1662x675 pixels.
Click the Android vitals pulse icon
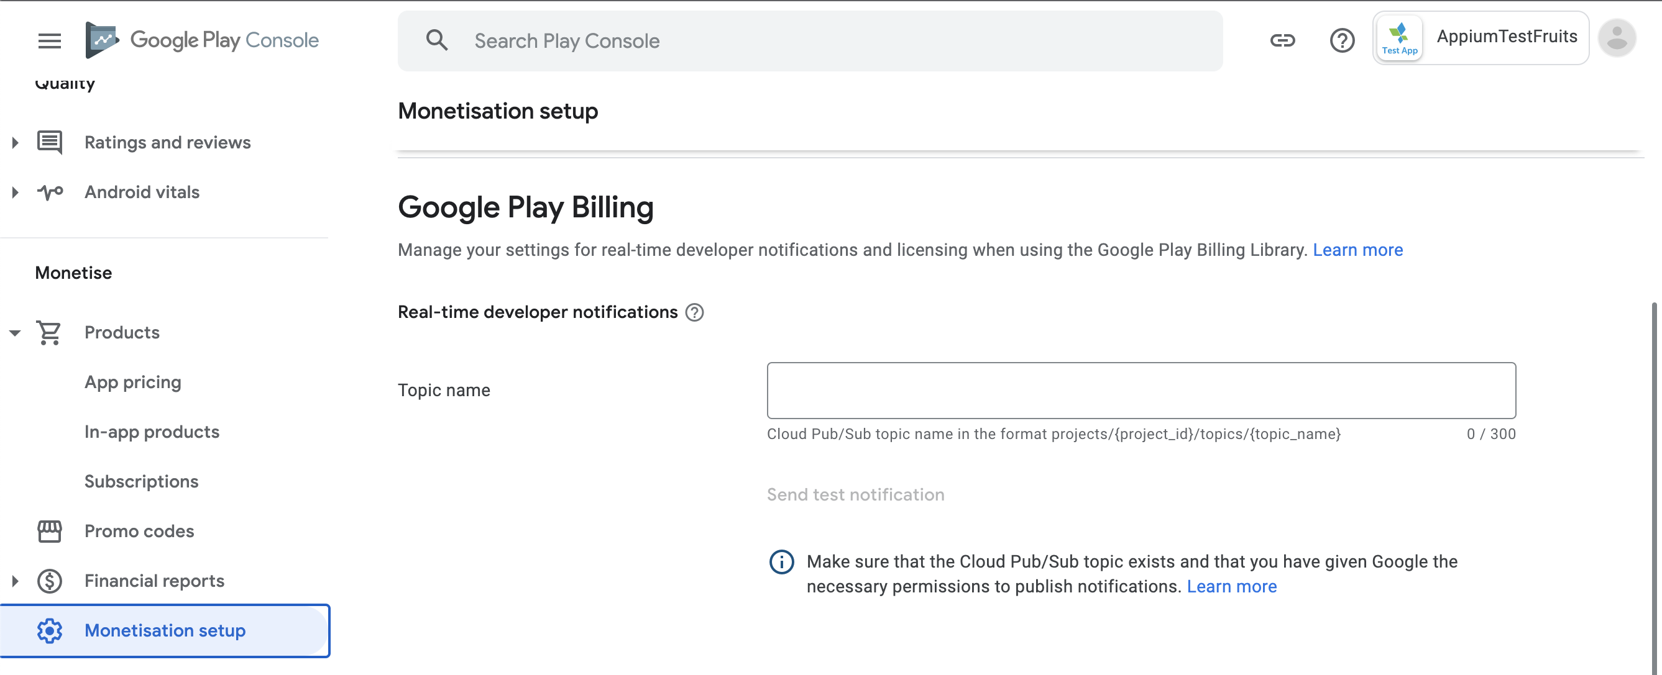(50, 192)
